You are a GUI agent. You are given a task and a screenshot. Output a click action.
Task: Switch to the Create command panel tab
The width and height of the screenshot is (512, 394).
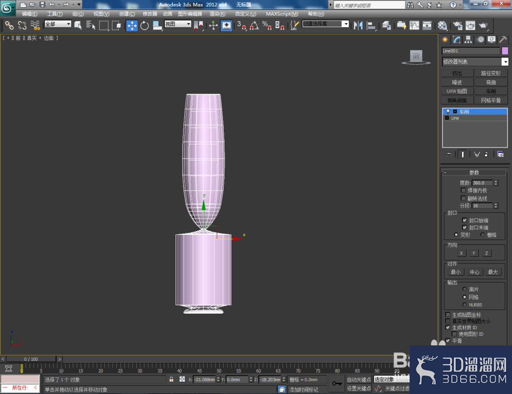click(445, 40)
